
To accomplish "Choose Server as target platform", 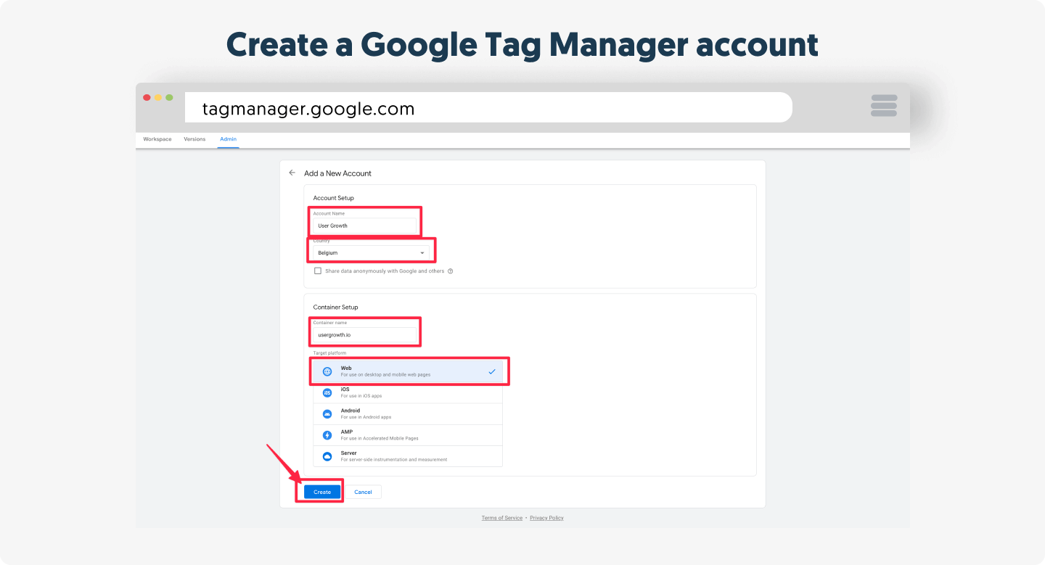I will click(x=407, y=456).
